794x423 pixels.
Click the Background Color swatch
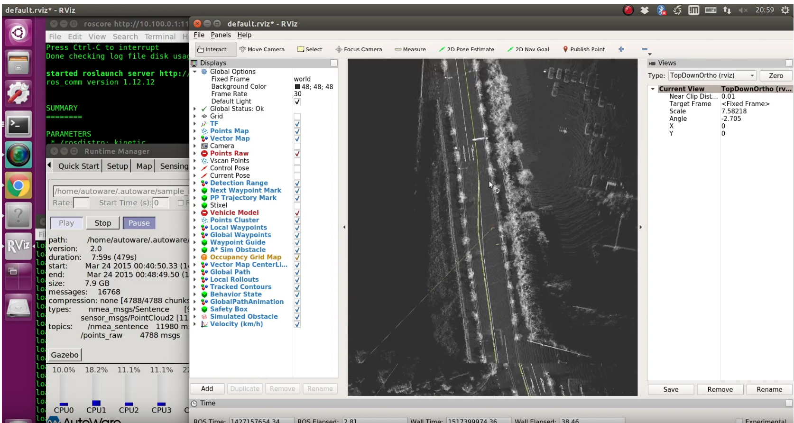[297, 87]
